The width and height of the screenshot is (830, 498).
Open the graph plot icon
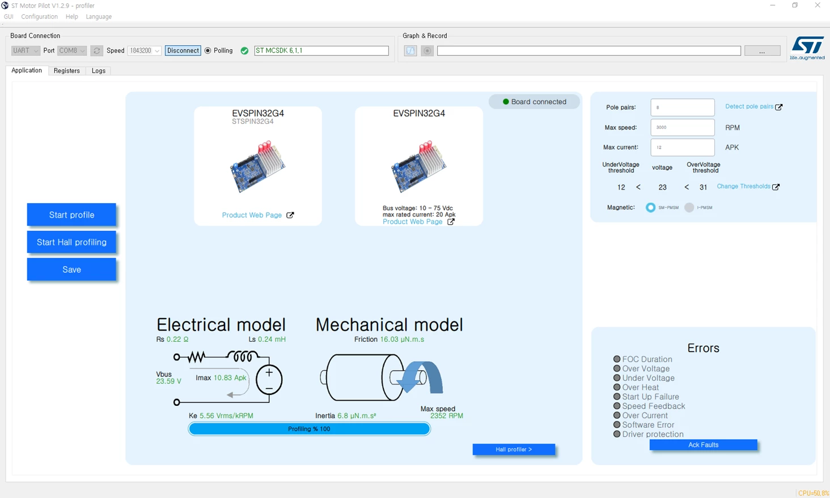(410, 51)
